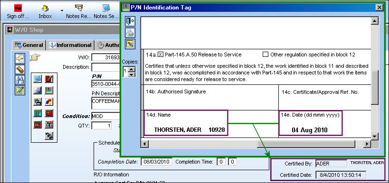Click the tag's vertical scrollbar down arrow

(x=374, y=136)
